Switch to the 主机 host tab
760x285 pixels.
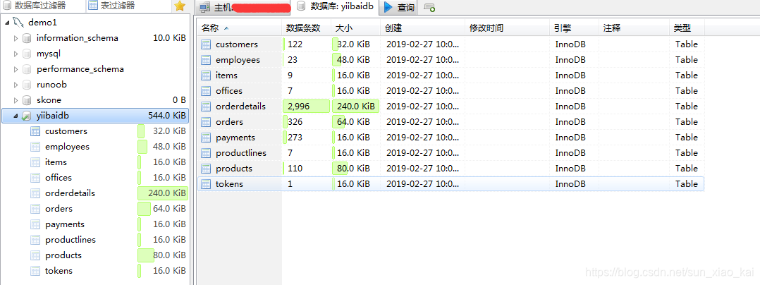point(243,7)
